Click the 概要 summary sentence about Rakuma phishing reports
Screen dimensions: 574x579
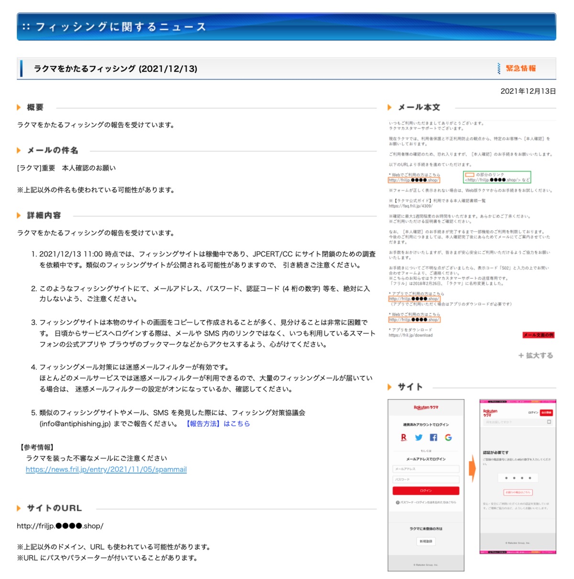point(96,125)
